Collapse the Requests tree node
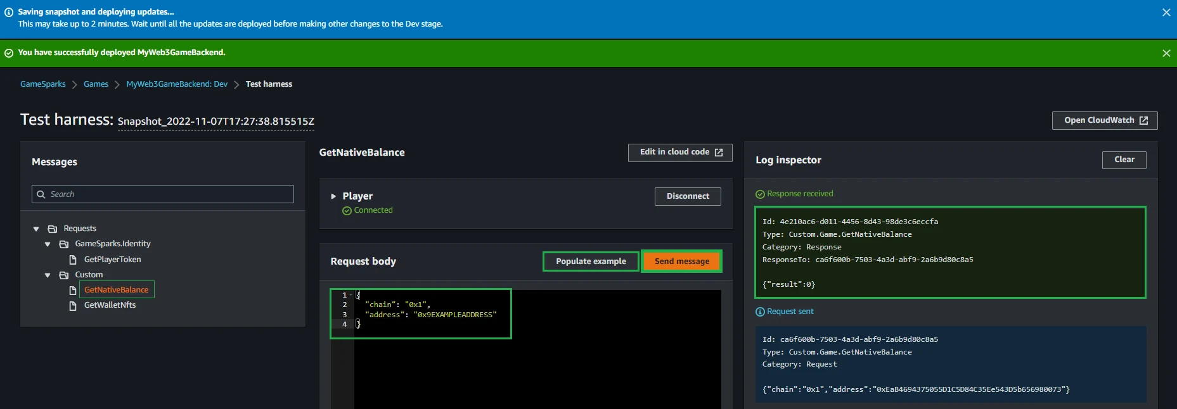 36,229
